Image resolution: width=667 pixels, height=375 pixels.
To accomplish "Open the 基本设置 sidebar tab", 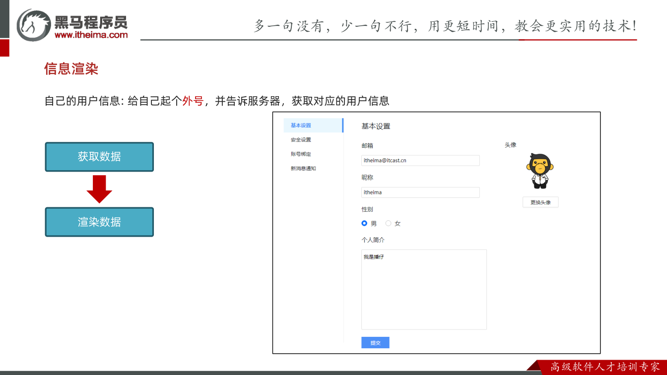I will point(313,125).
